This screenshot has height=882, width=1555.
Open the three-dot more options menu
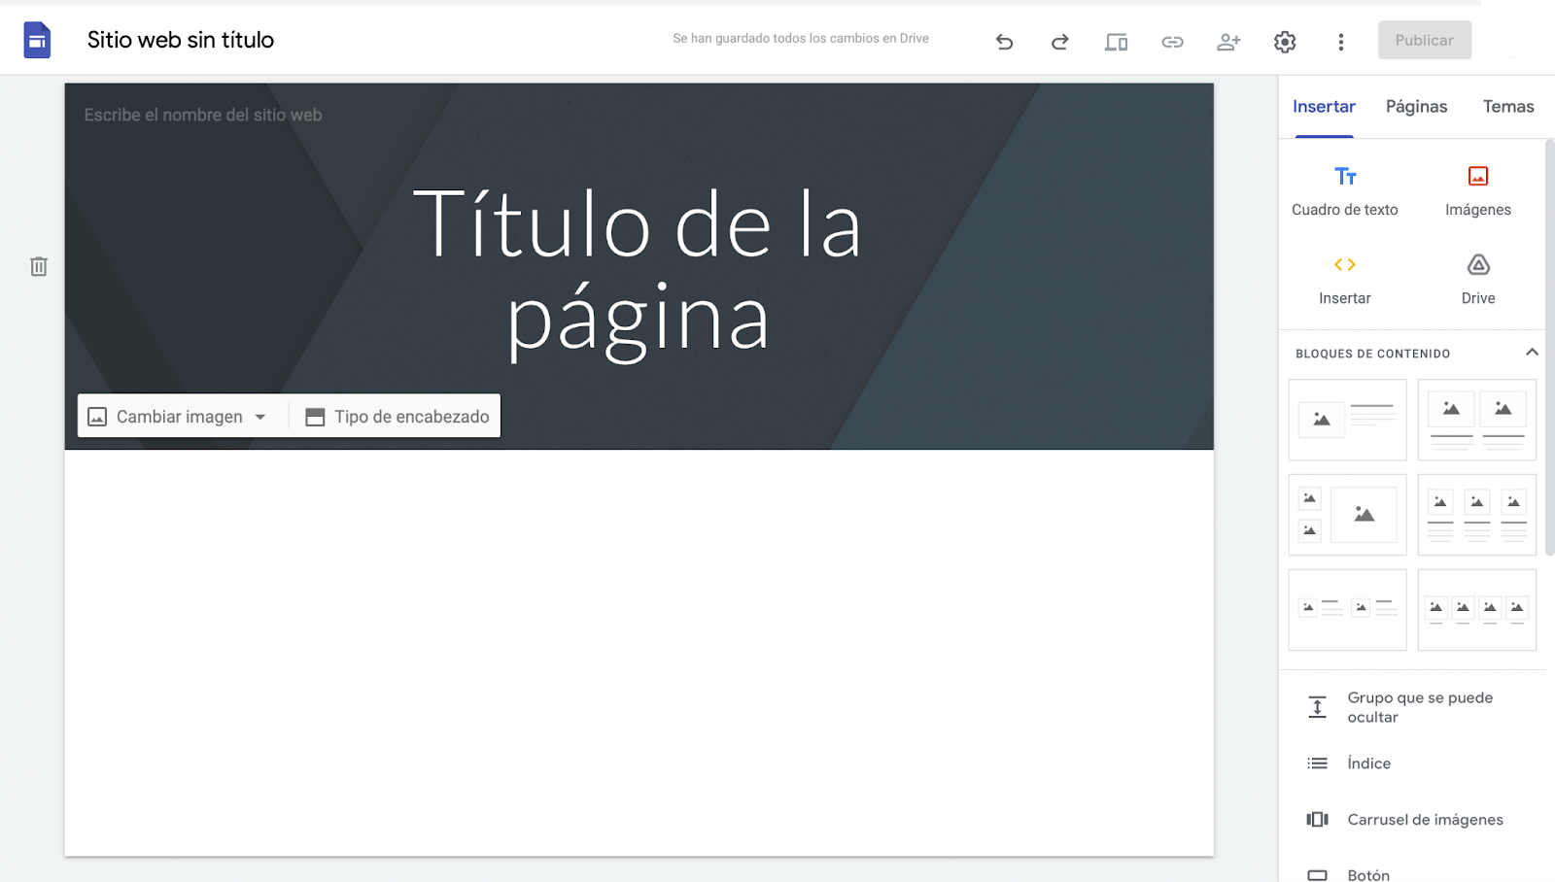point(1341,42)
